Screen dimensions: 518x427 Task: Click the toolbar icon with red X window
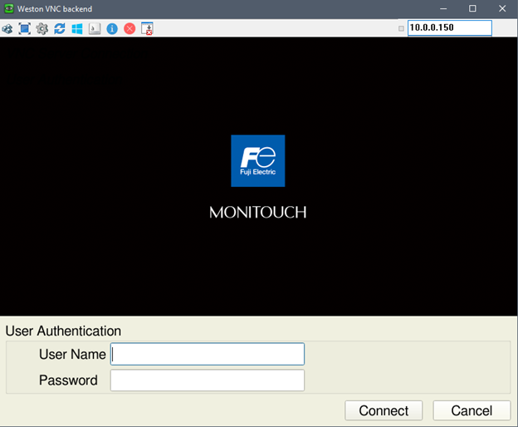148,28
